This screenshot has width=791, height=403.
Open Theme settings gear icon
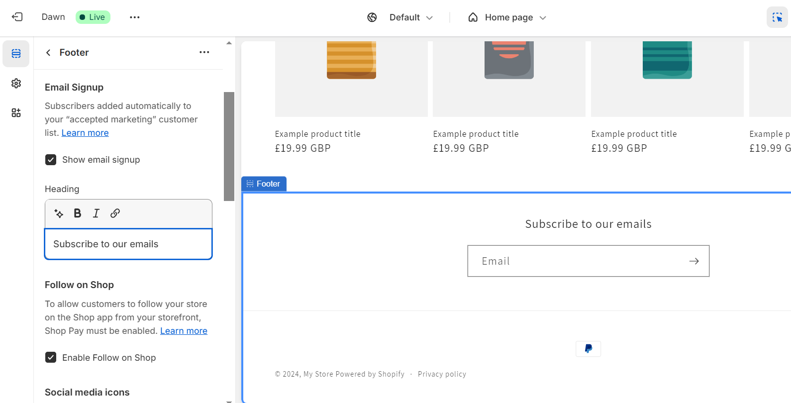coord(16,83)
